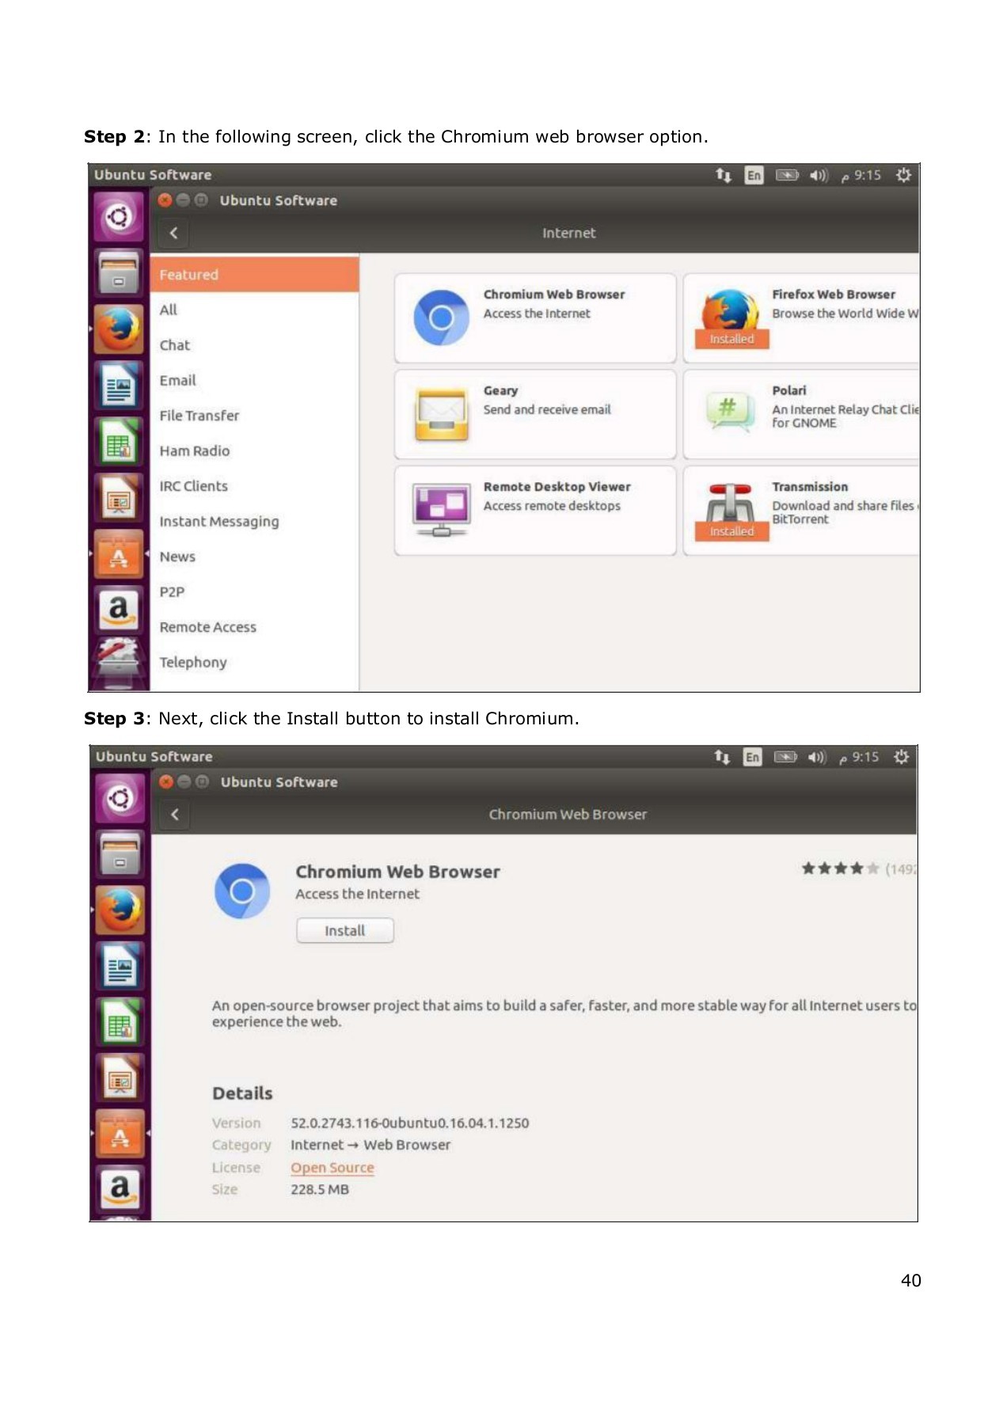Click back arrow in Chromium Web Browser header

(175, 814)
